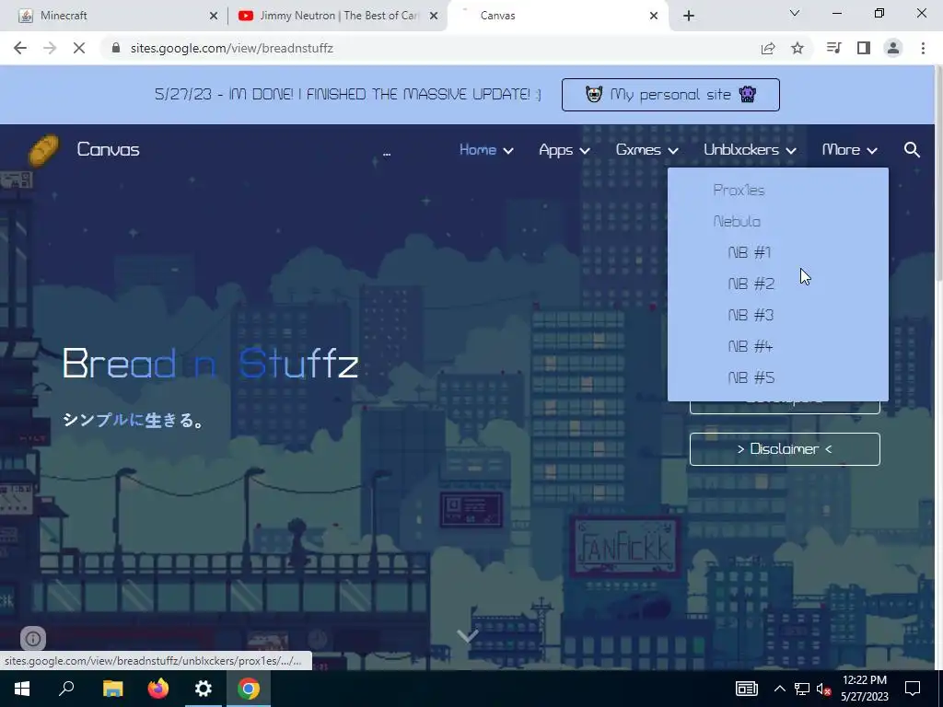Click the More nav link
Image resolution: width=943 pixels, height=707 pixels.
coord(841,150)
